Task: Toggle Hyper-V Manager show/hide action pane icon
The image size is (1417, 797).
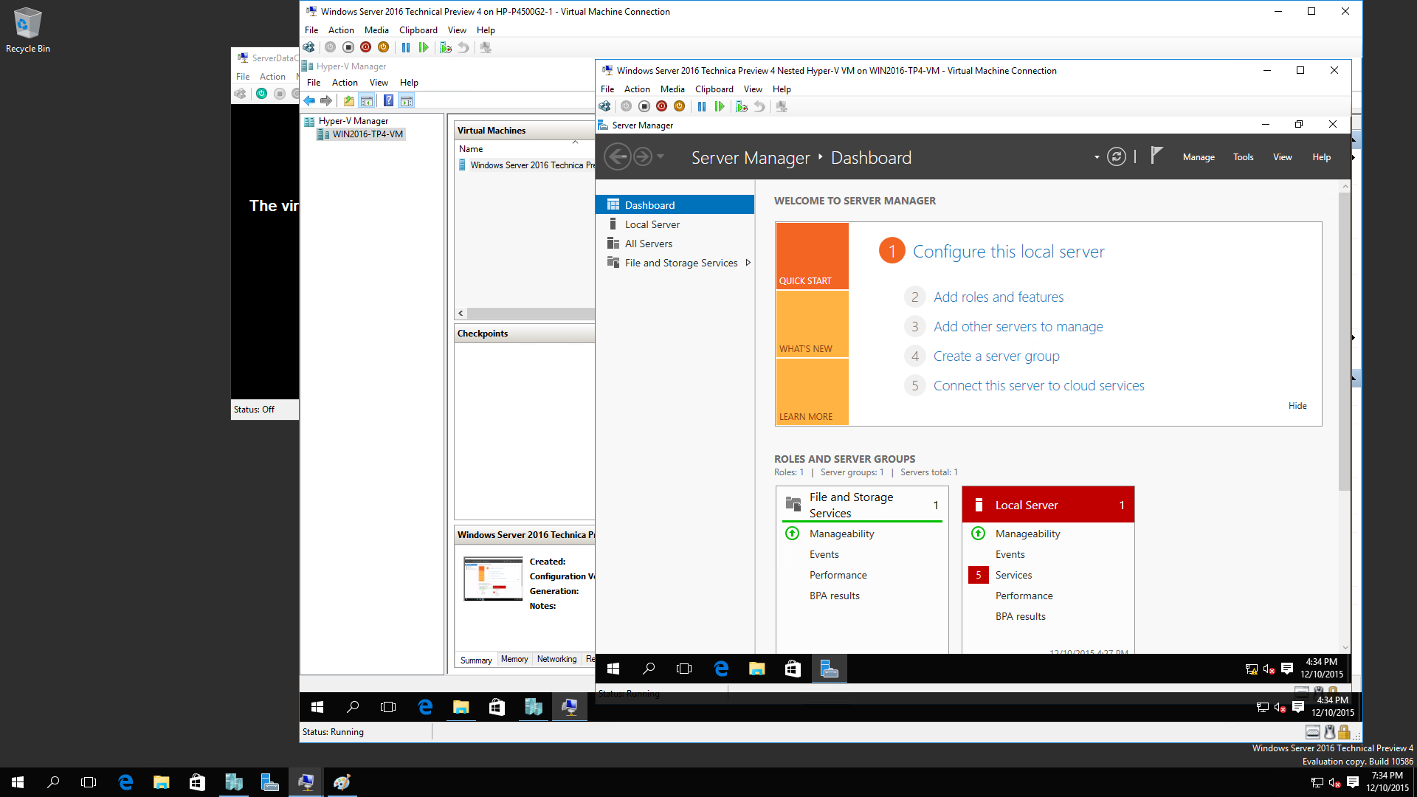Action: click(407, 101)
